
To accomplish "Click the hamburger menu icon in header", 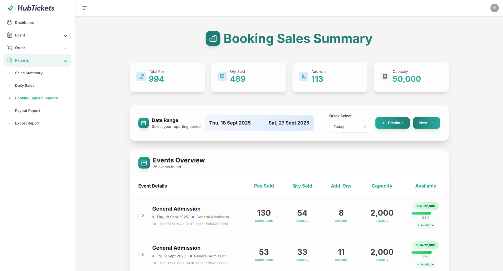I will [85, 8].
